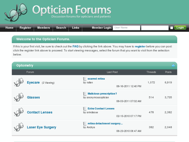The image size is (189, 142).
Task: Open the FAQ link
Action: (75, 46)
